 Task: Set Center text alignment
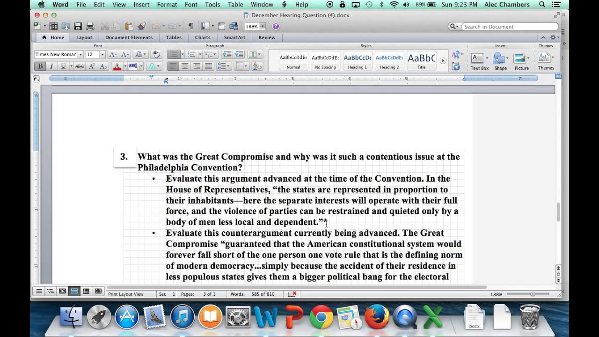pyautogui.click(x=185, y=66)
